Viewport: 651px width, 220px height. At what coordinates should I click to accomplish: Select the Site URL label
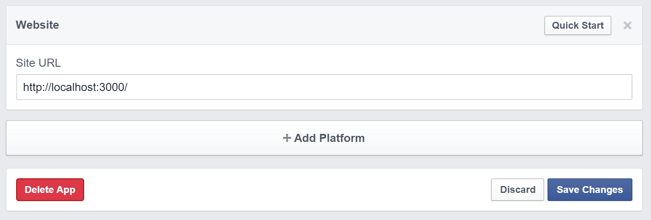coord(38,63)
